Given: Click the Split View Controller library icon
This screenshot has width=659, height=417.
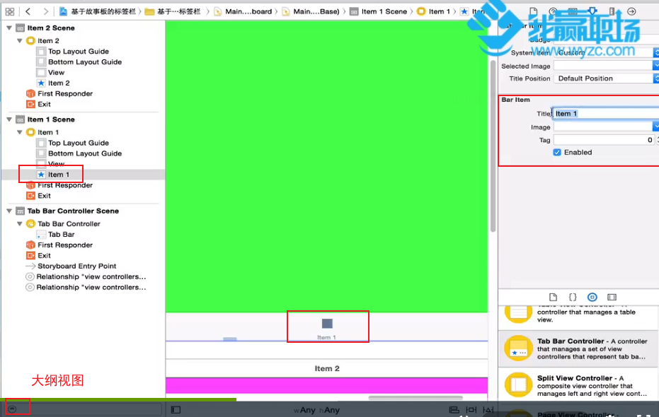Looking at the screenshot, I should [x=518, y=384].
